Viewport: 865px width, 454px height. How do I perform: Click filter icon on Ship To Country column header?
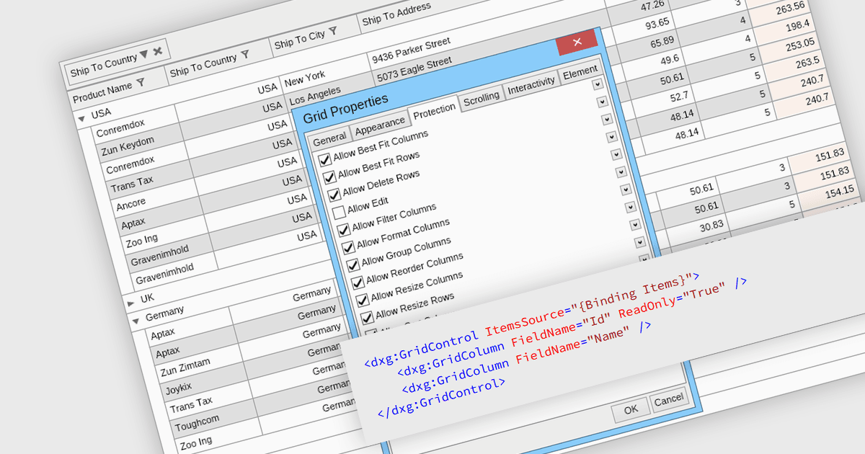tap(245, 54)
